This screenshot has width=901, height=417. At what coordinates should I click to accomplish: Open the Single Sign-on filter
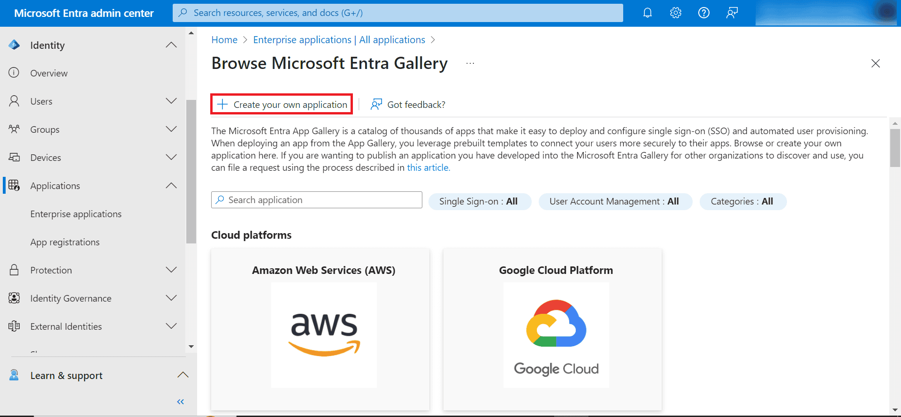pos(479,201)
